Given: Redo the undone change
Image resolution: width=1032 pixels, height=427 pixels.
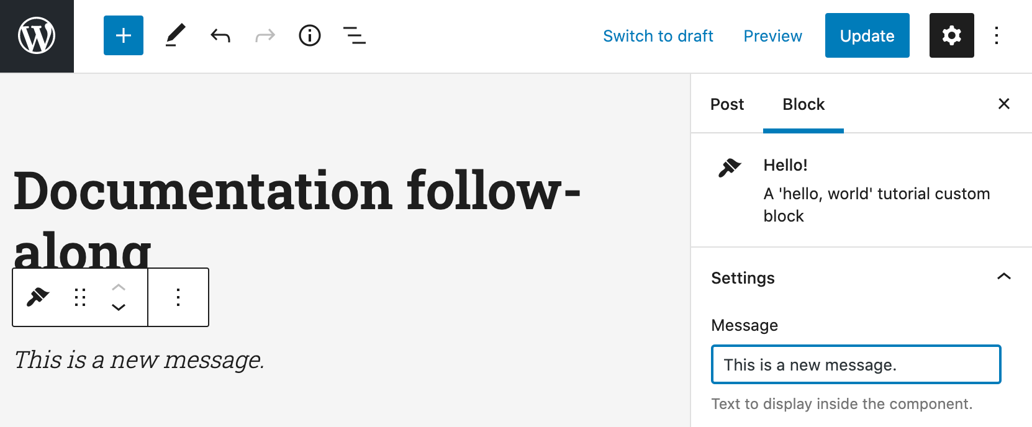Looking at the screenshot, I should click(x=265, y=35).
